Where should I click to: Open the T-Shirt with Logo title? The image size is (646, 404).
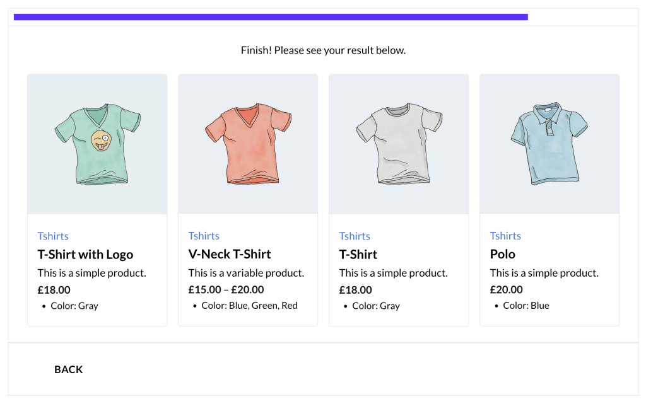[x=85, y=255]
